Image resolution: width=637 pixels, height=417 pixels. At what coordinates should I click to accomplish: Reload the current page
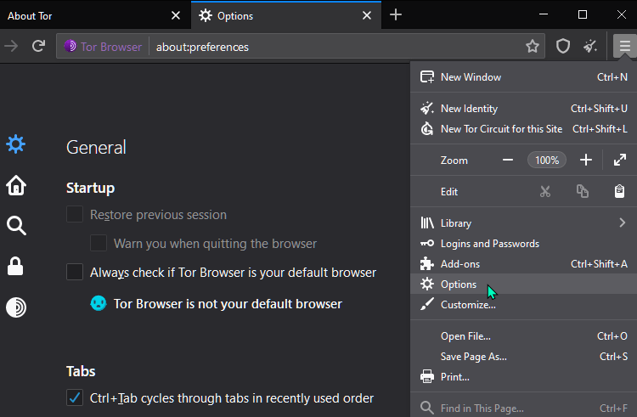click(x=38, y=47)
